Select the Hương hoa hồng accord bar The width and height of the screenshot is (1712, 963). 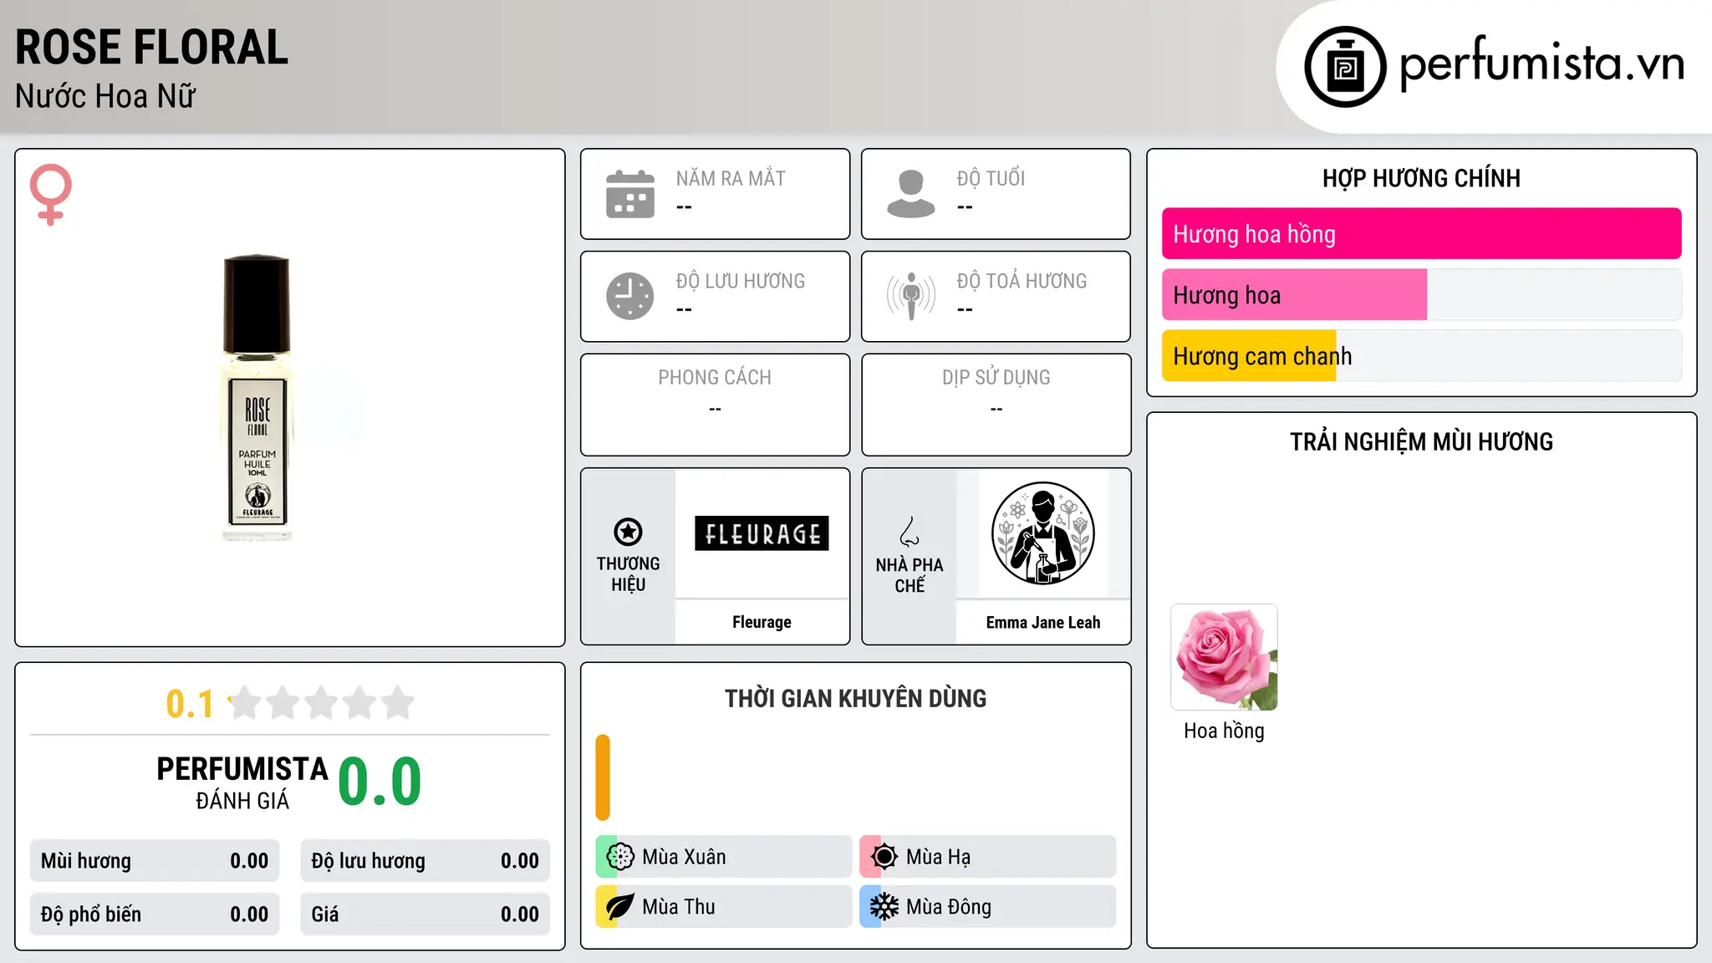pos(1421,234)
